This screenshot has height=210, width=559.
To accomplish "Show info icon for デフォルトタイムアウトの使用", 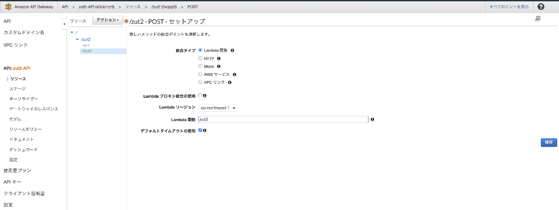I will tap(205, 130).
